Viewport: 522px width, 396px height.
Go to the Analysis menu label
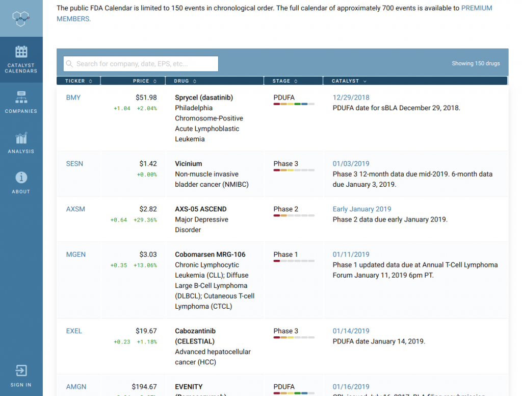point(21,152)
